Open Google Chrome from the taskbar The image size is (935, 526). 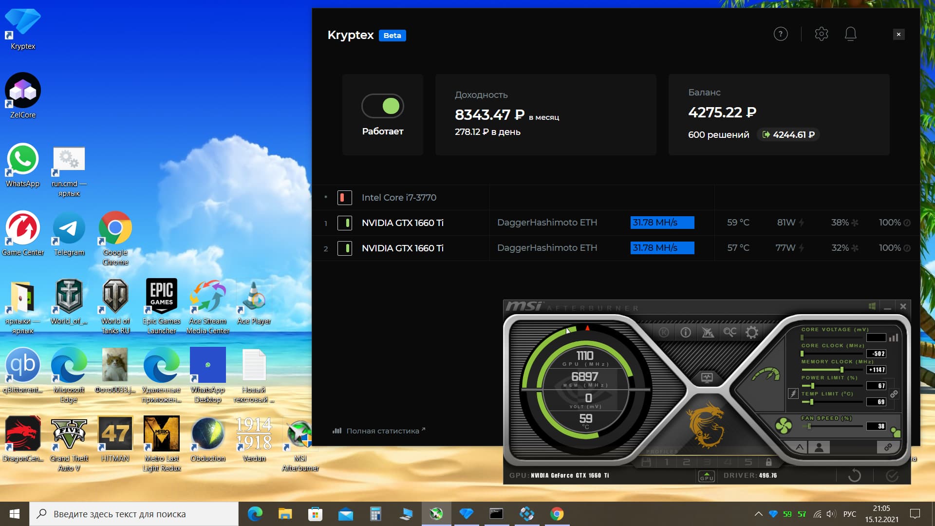coord(557,514)
